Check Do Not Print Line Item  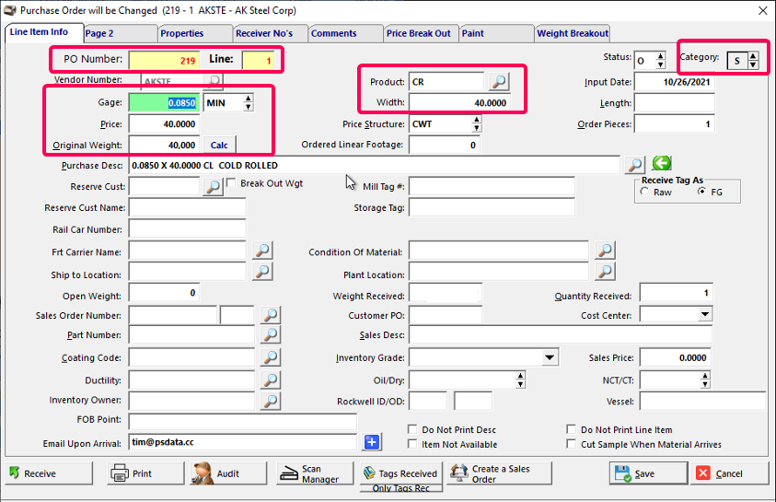click(572, 430)
